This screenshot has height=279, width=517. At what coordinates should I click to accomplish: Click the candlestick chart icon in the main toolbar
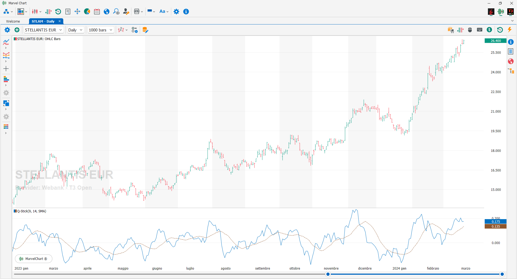(35, 12)
